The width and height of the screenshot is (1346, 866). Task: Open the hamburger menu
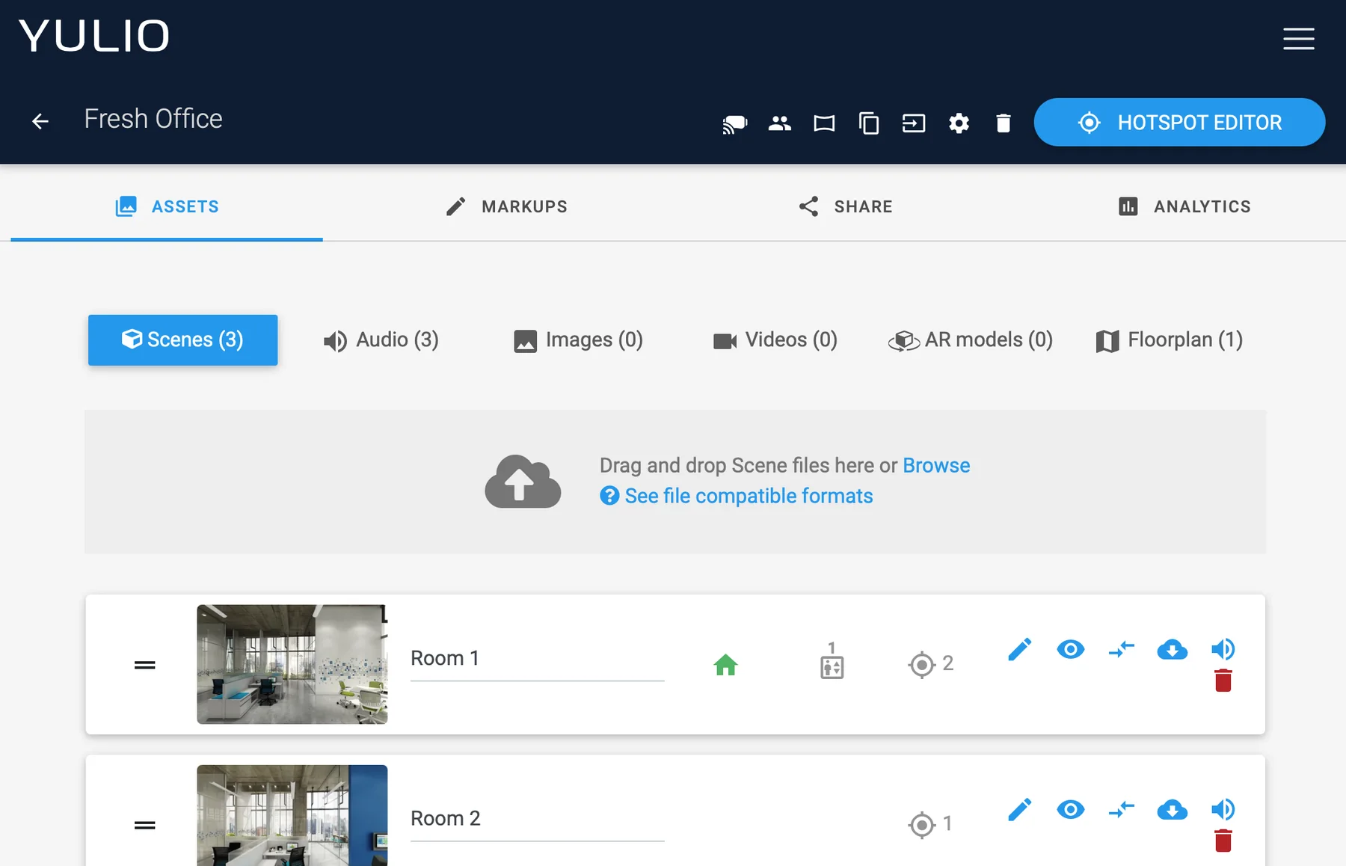pyautogui.click(x=1299, y=39)
